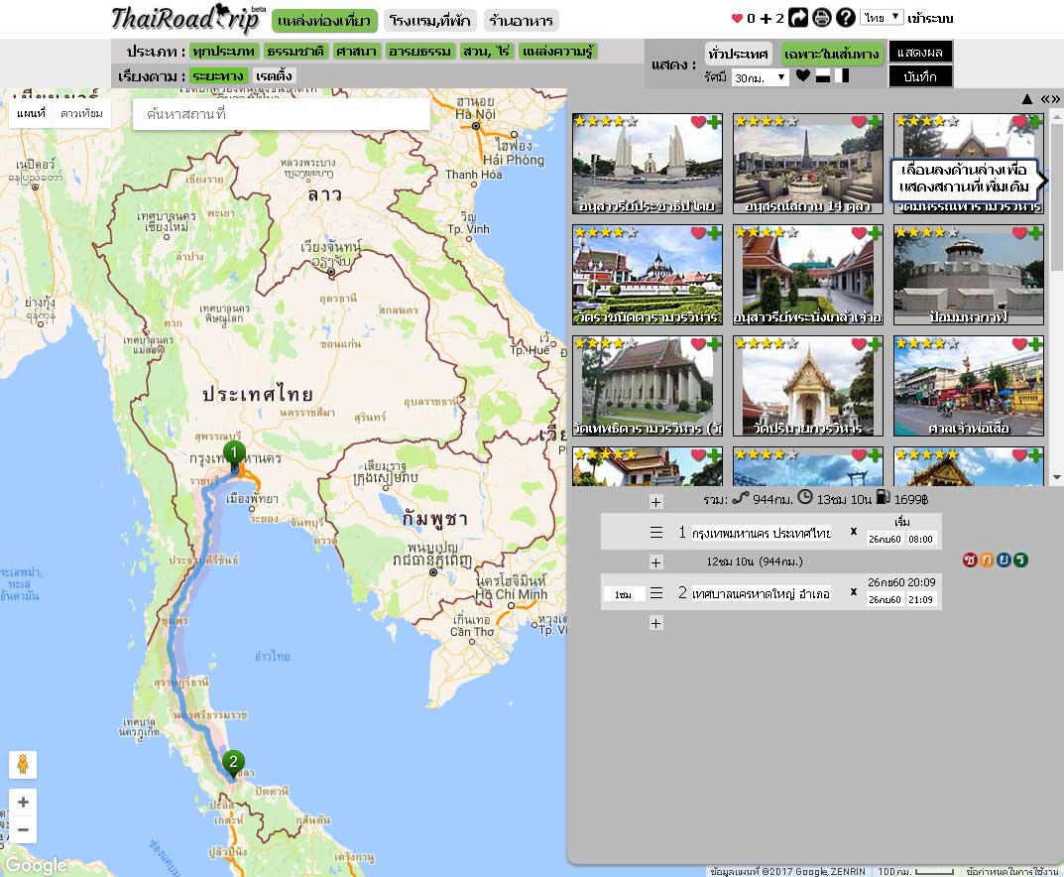Screen dimensions: 1064x877
Task: Click the orange ก circle icon
Action: pos(987,560)
